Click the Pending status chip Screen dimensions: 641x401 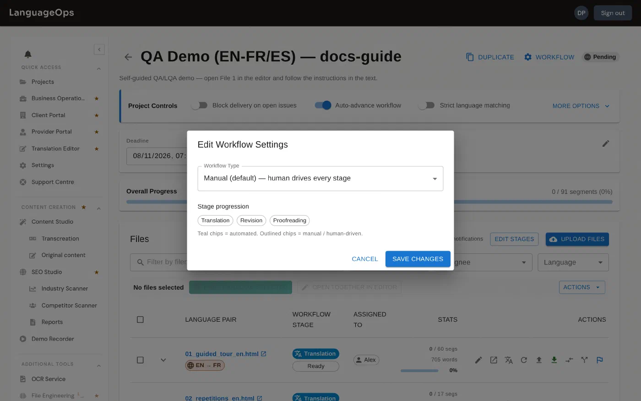(x=600, y=57)
